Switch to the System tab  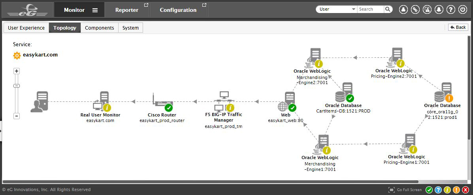[131, 28]
